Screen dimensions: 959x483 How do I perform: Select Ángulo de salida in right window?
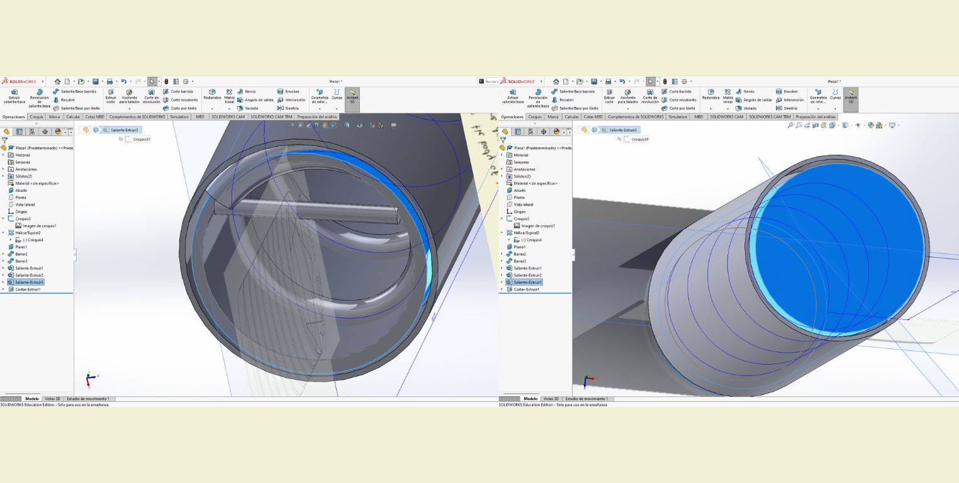(x=754, y=100)
